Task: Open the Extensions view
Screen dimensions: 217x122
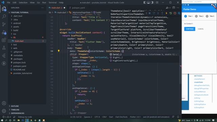Action: pyautogui.click(x=4, y=40)
